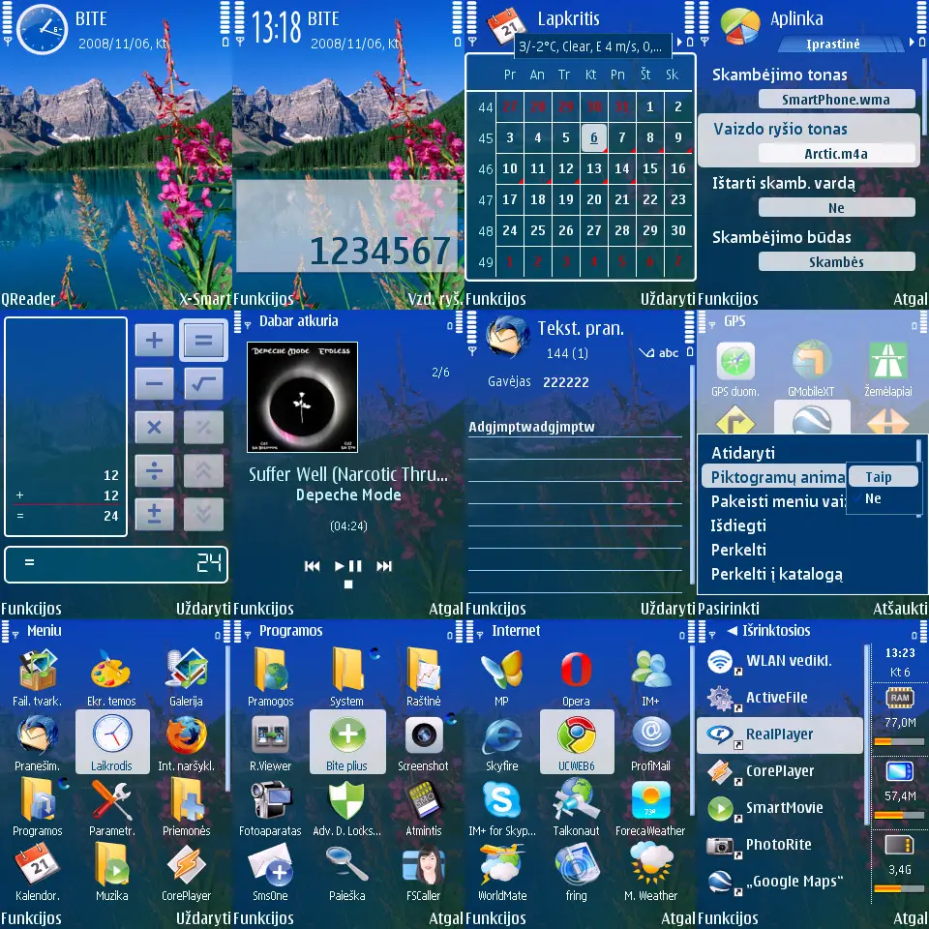Image resolution: width=929 pixels, height=929 pixels.
Task: Click the RAM 77,0M memory indicator
Action: [x=899, y=714]
